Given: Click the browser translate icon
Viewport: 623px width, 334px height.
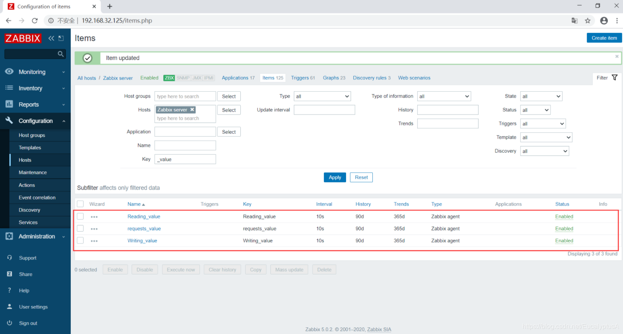Looking at the screenshot, I should click(x=574, y=21).
